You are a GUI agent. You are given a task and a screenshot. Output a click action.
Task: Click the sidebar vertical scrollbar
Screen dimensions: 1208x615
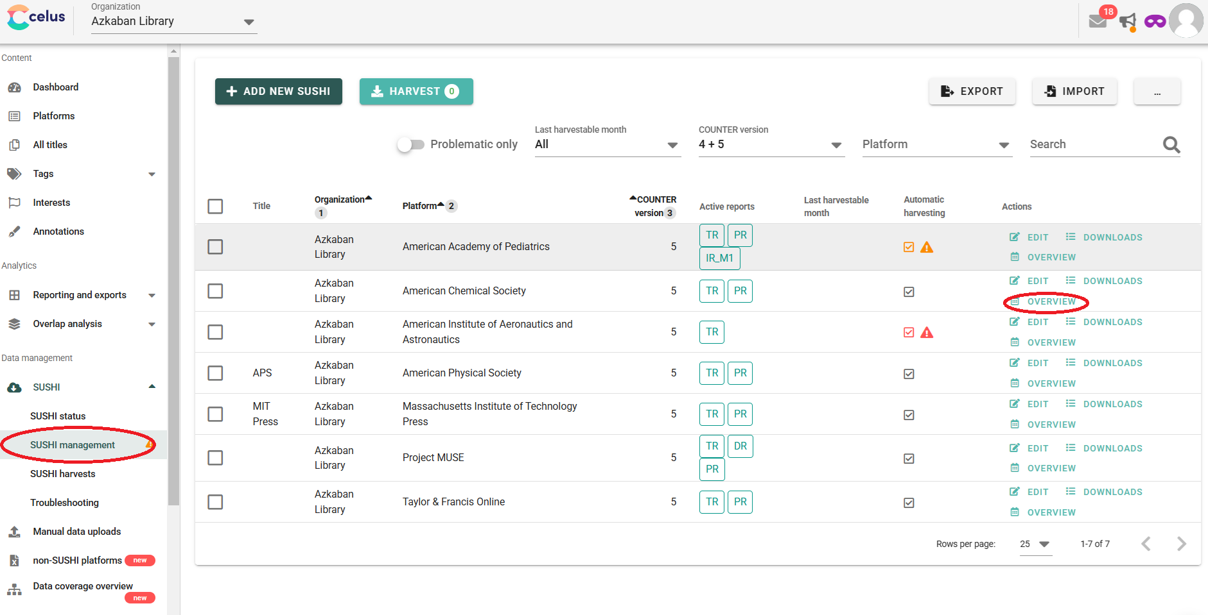173,282
